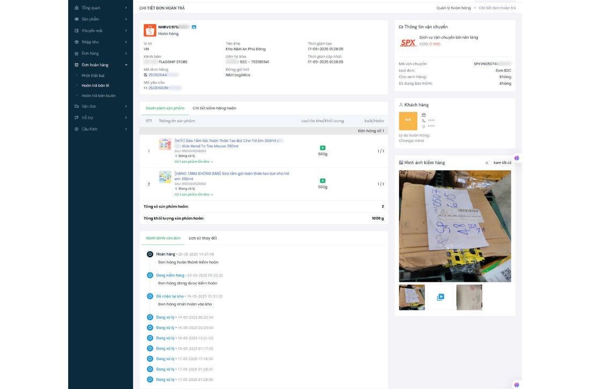Click the person icon beside Khách hàng
590x389 pixels.
point(401,105)
